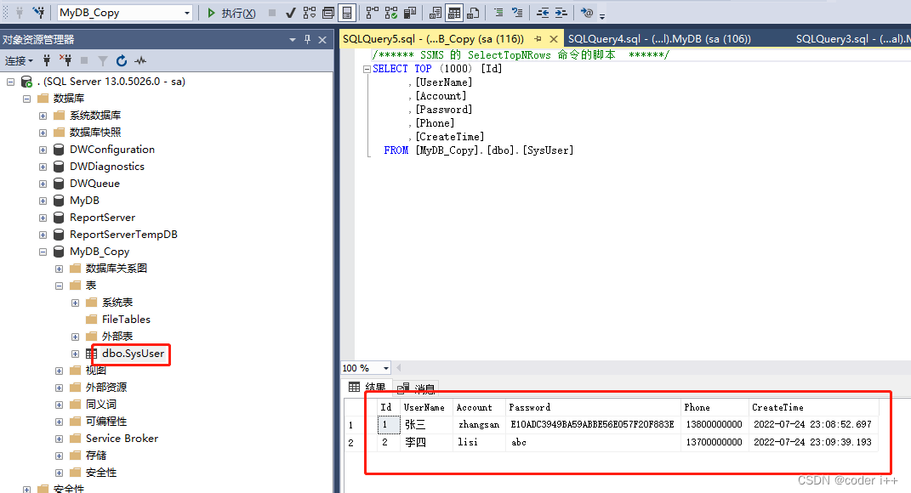Expand the 系统数据库 folder

pos(43,116)
